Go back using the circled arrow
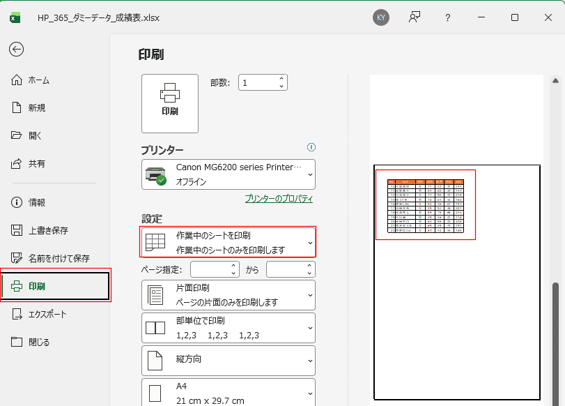The width and height of the screenshot is (565, 406). point(17,50)
